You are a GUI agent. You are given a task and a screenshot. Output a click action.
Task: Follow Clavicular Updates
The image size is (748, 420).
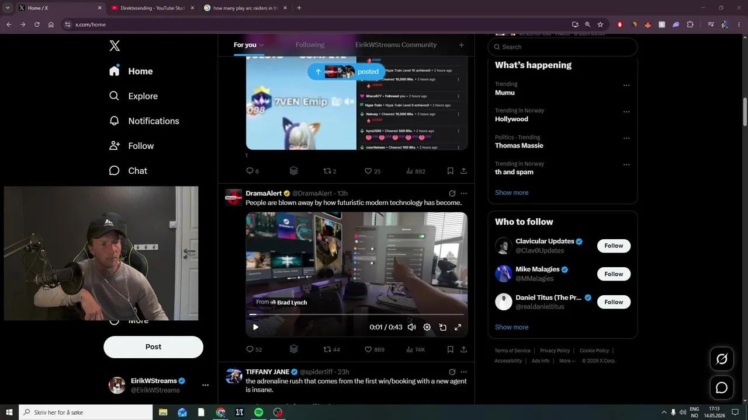(x=614, y=246)
